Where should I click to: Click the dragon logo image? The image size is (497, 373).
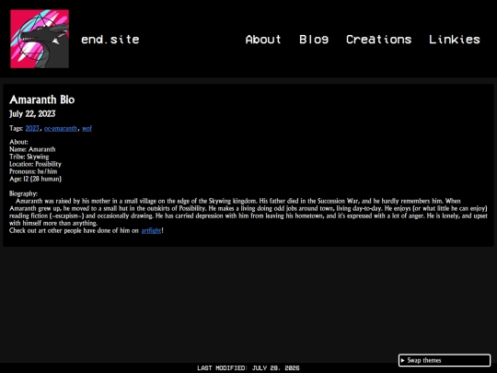click(40, 39)
